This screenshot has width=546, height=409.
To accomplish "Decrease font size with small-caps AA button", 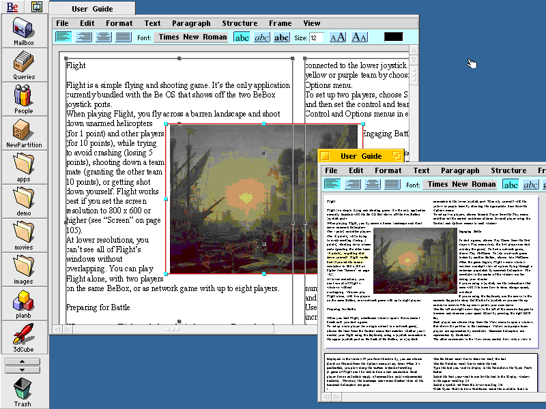I will (x=360, y=37).
